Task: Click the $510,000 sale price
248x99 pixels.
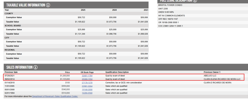Action: click(x=66, y=93)
